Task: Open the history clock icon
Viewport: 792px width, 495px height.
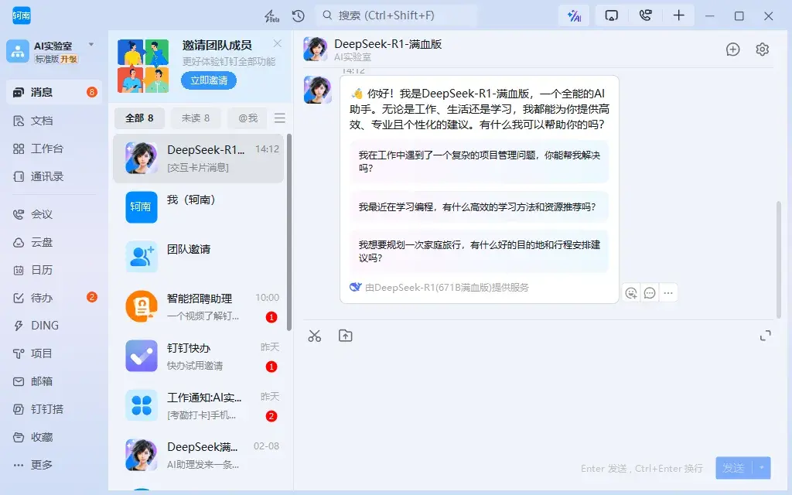Action: point(299,16)
